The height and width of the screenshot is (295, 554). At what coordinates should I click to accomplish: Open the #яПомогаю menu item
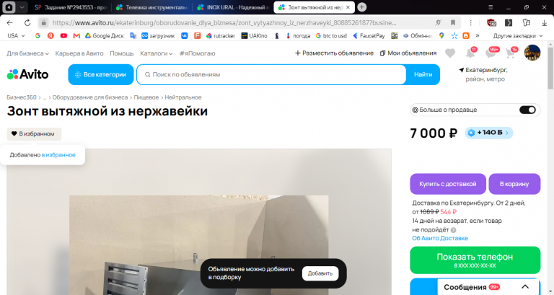click(197, 53)
